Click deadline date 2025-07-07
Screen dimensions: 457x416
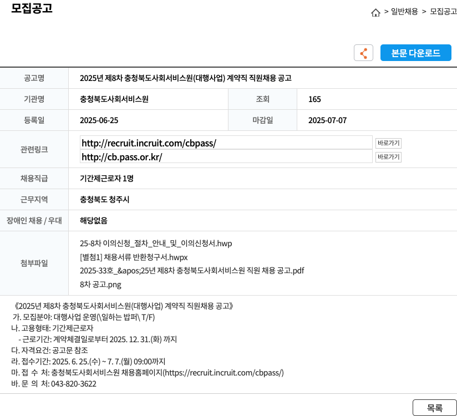click(328, 120)
